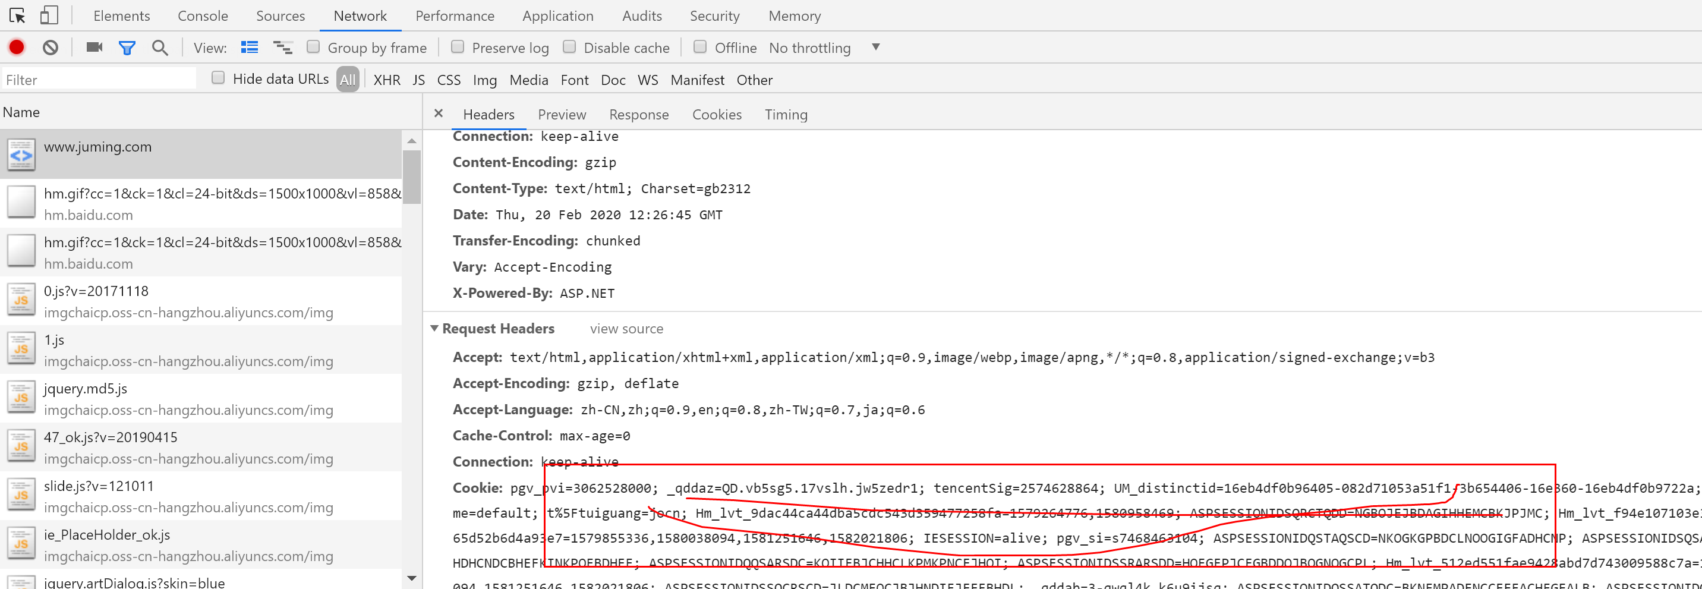Open the Security tab
Viewport: 1702px width, 589px height.
714,16
